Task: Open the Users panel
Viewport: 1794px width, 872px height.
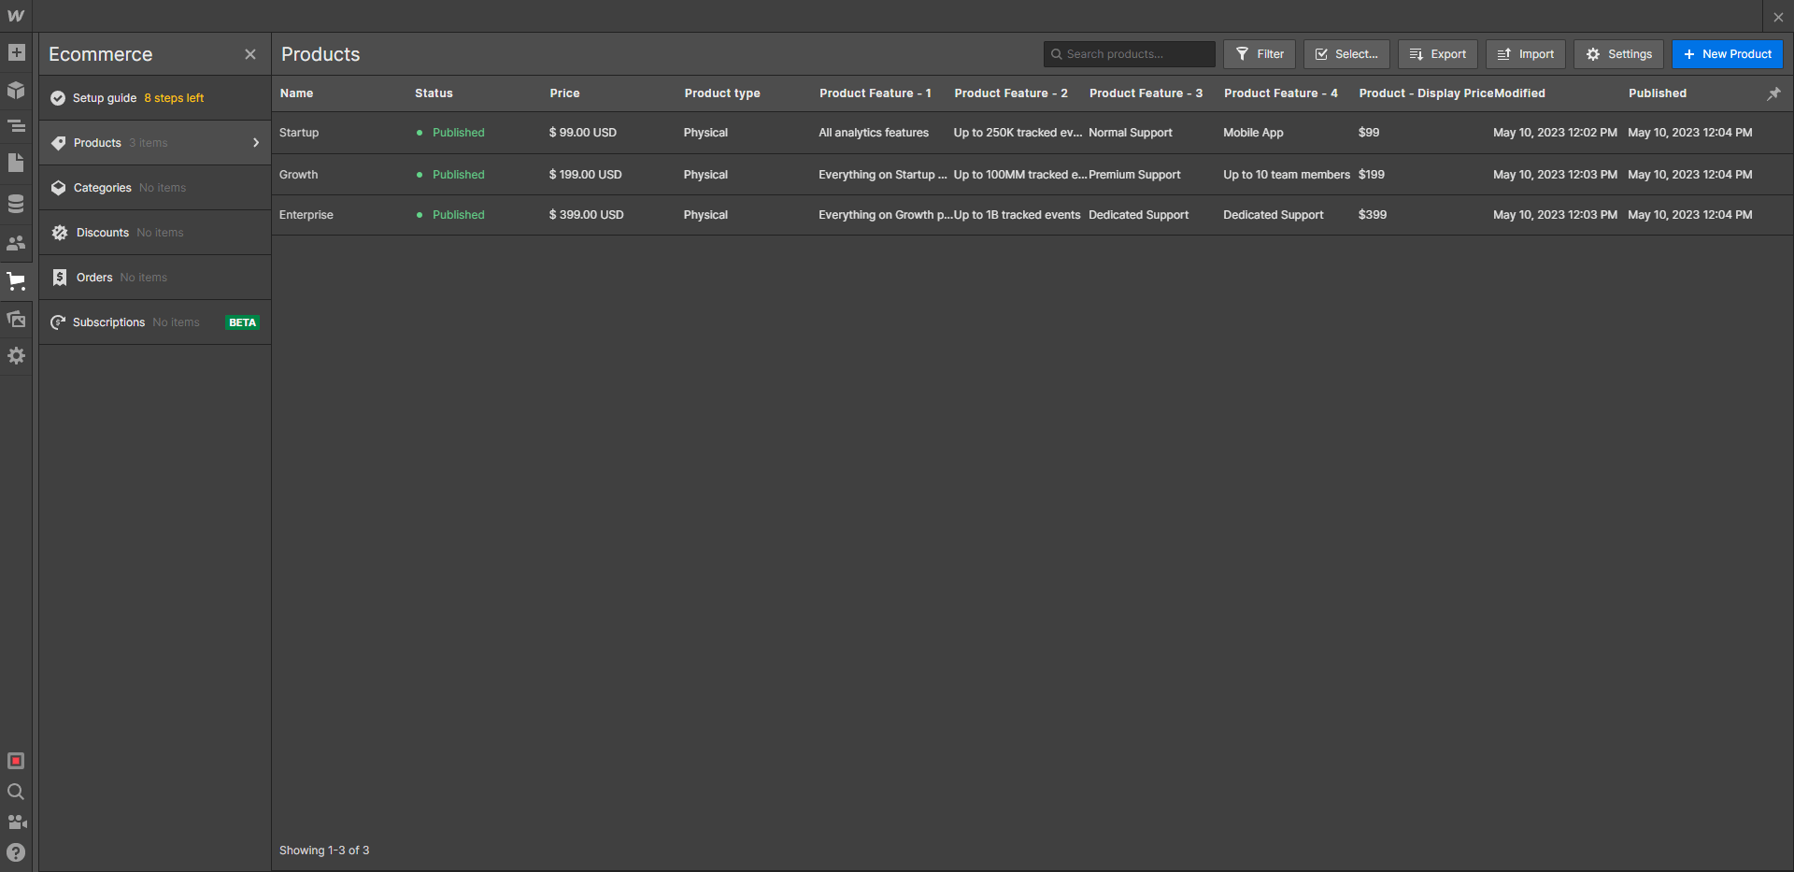Action: click(15, 243)
